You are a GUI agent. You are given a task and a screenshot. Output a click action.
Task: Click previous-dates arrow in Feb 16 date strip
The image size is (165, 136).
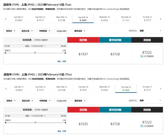coord(6,89)
